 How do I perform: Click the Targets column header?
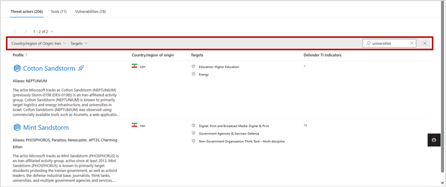(197, 55)
